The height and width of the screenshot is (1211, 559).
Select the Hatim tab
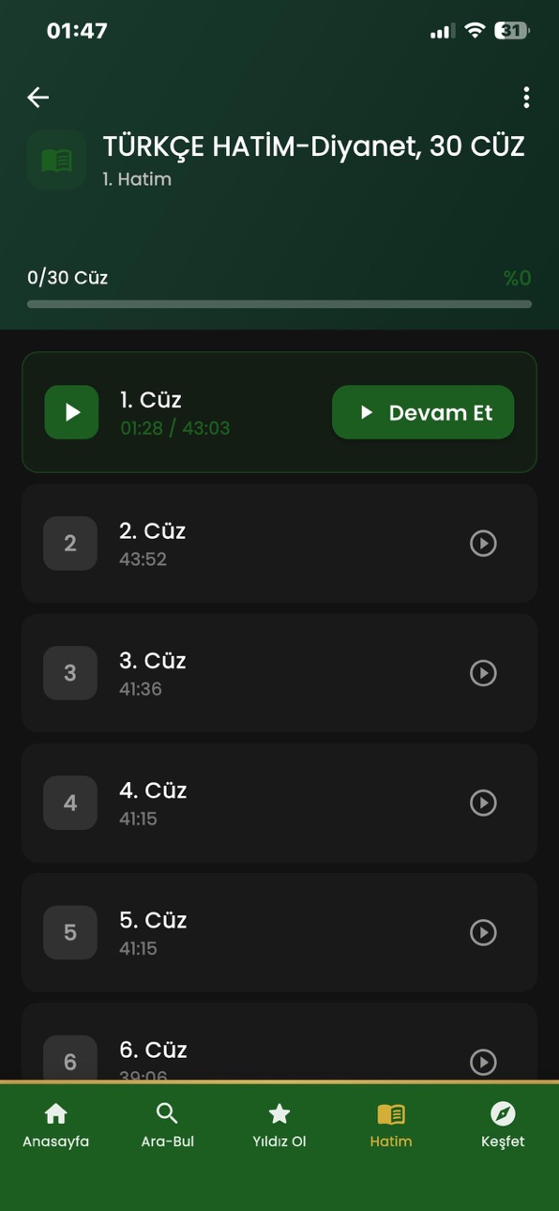[391, 1126]
